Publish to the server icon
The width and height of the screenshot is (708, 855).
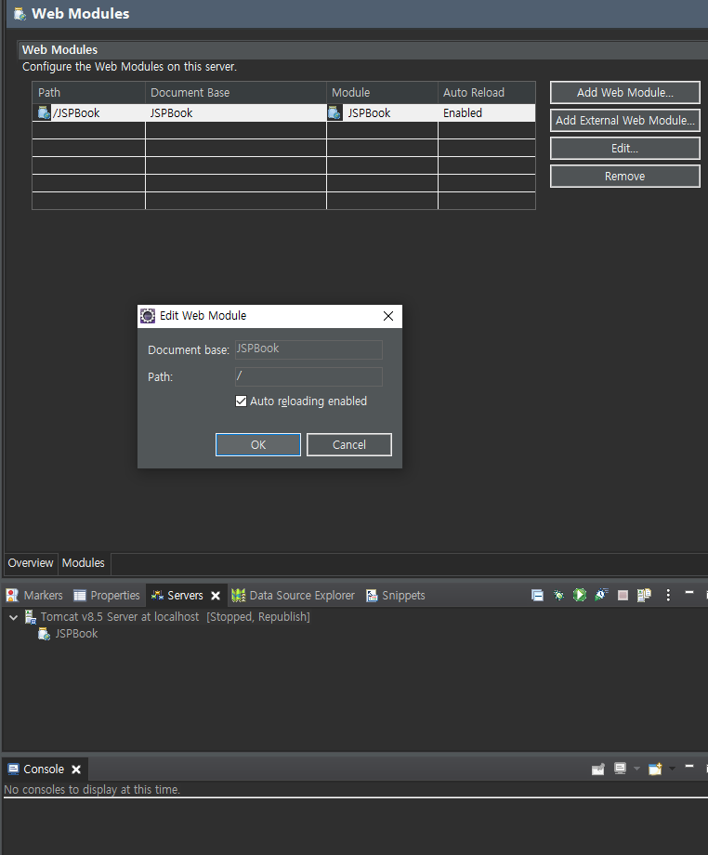(x=644, y=595)
